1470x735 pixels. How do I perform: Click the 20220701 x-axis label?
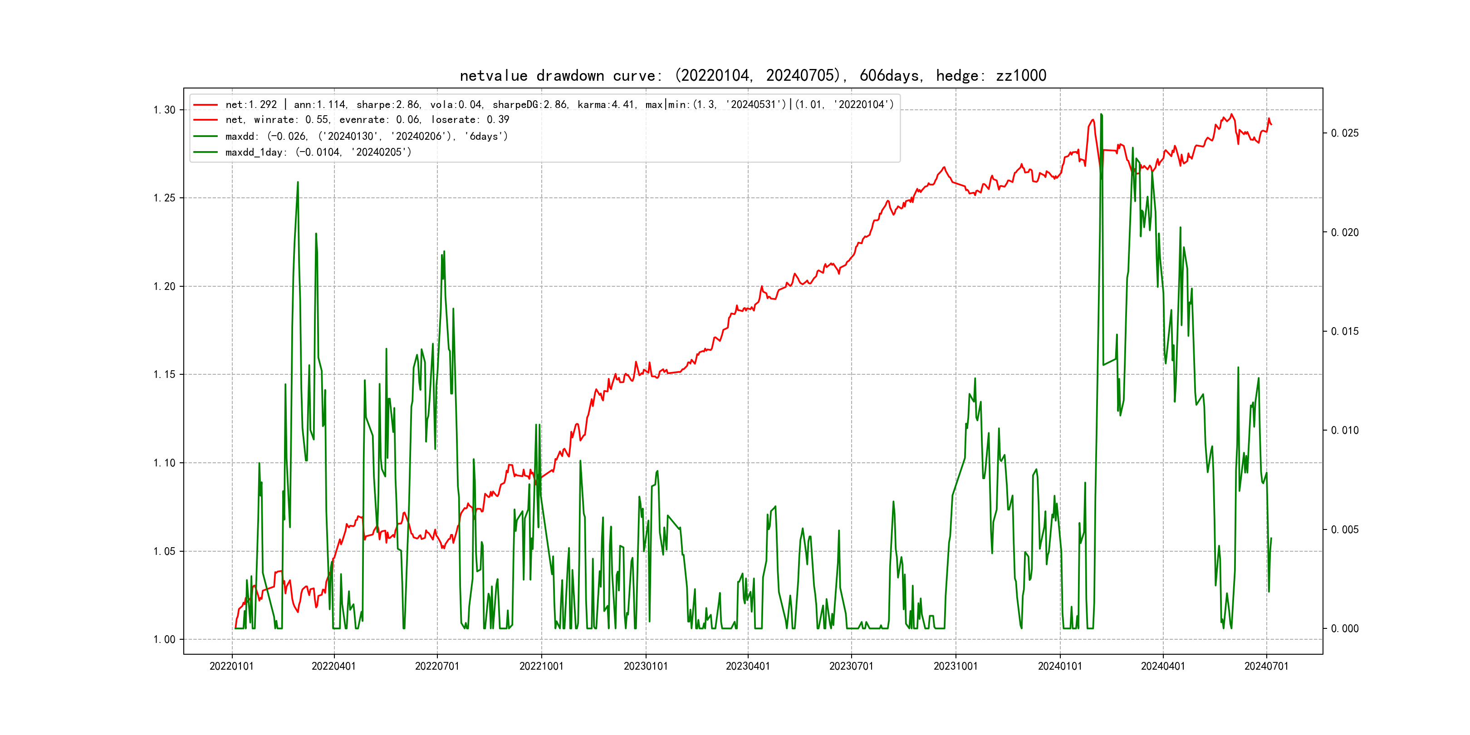click(437, 666)
